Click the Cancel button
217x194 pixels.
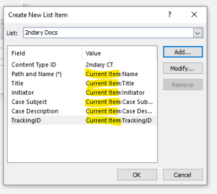pos(183,175)
